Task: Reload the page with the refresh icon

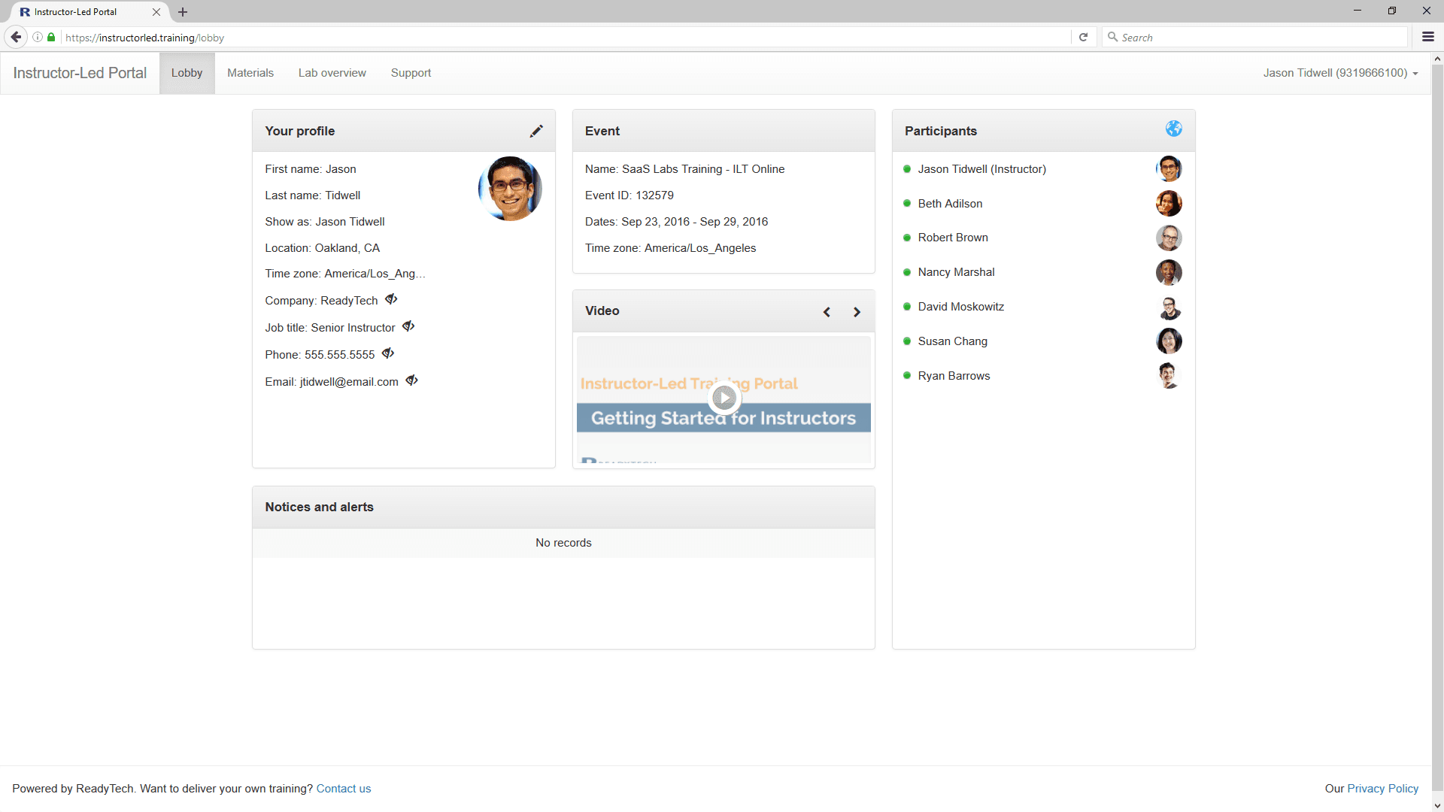Action: click(1083, 37)
